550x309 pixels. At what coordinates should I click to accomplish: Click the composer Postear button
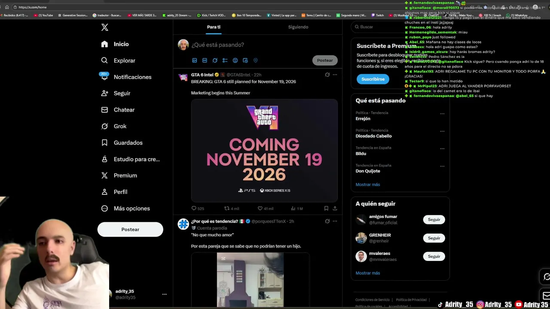coord(325,61)
